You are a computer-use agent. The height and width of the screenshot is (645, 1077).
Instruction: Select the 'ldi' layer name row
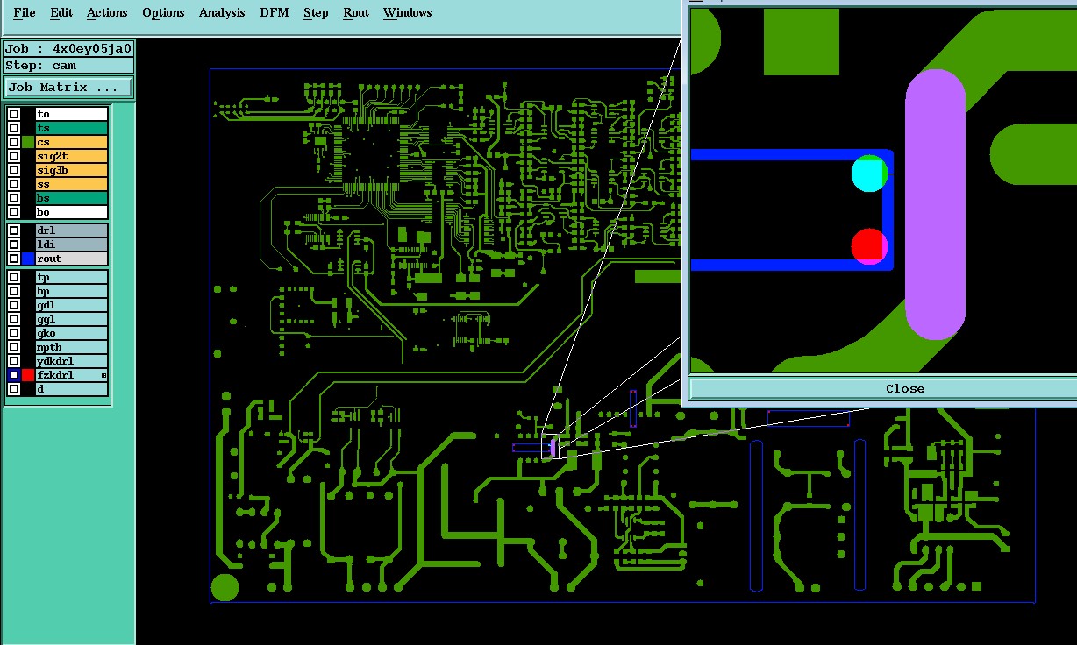coord(72,245)
